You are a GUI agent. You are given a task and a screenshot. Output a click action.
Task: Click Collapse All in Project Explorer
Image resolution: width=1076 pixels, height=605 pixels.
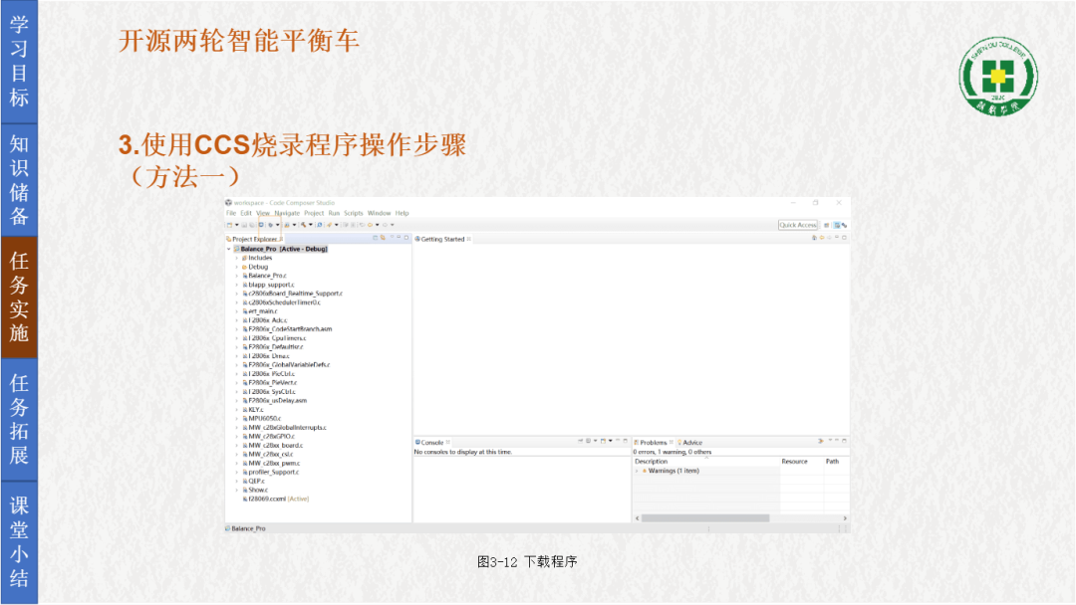click(376, 238)
